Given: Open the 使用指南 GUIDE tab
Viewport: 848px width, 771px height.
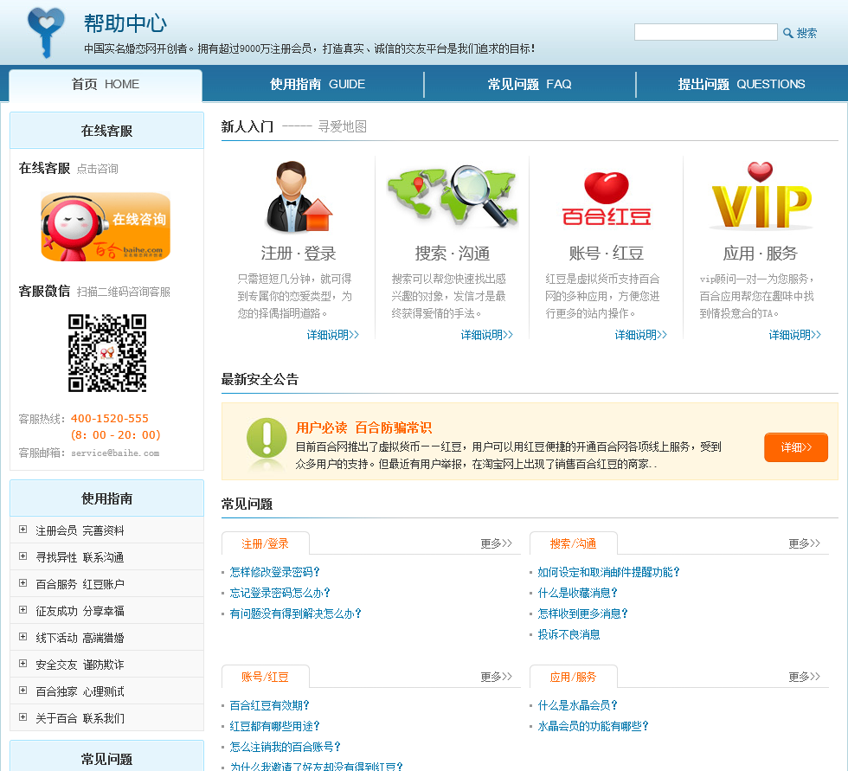Looking at the screenshot, I should (318, 84).
